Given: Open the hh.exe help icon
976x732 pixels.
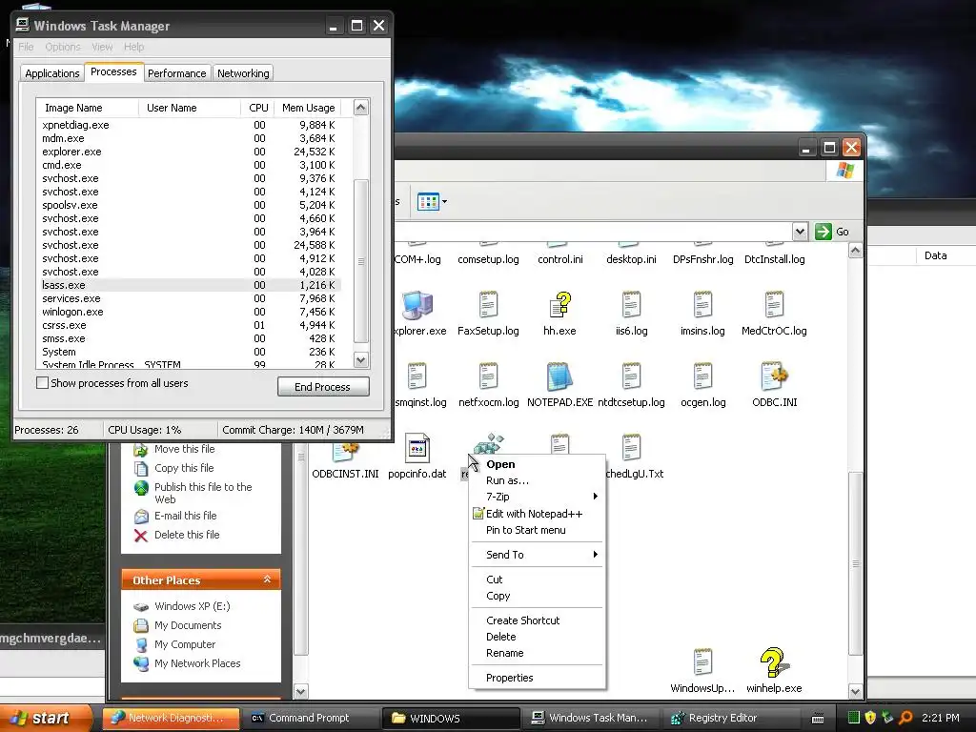Looking at the screenshot, I should coord(559,306).
